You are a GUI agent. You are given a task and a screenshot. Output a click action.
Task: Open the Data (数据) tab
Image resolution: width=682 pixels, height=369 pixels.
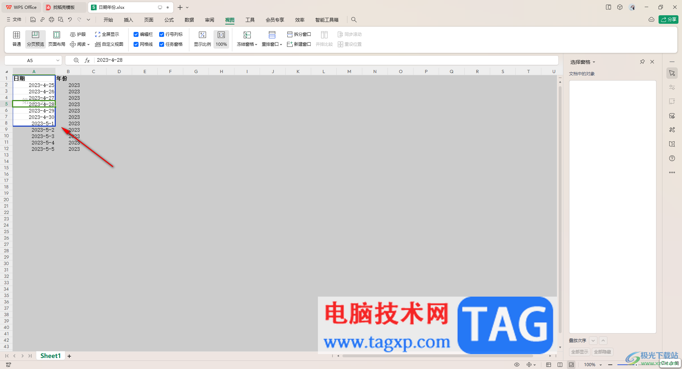pos(189,20)
